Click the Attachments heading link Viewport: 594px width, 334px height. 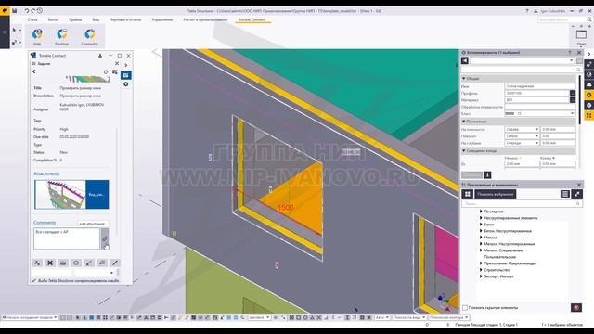(x=46, y=173)
